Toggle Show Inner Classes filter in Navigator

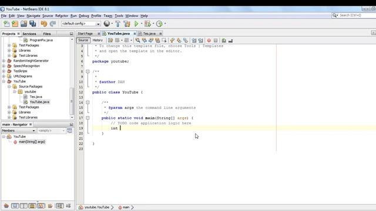[x=41, y=206]
